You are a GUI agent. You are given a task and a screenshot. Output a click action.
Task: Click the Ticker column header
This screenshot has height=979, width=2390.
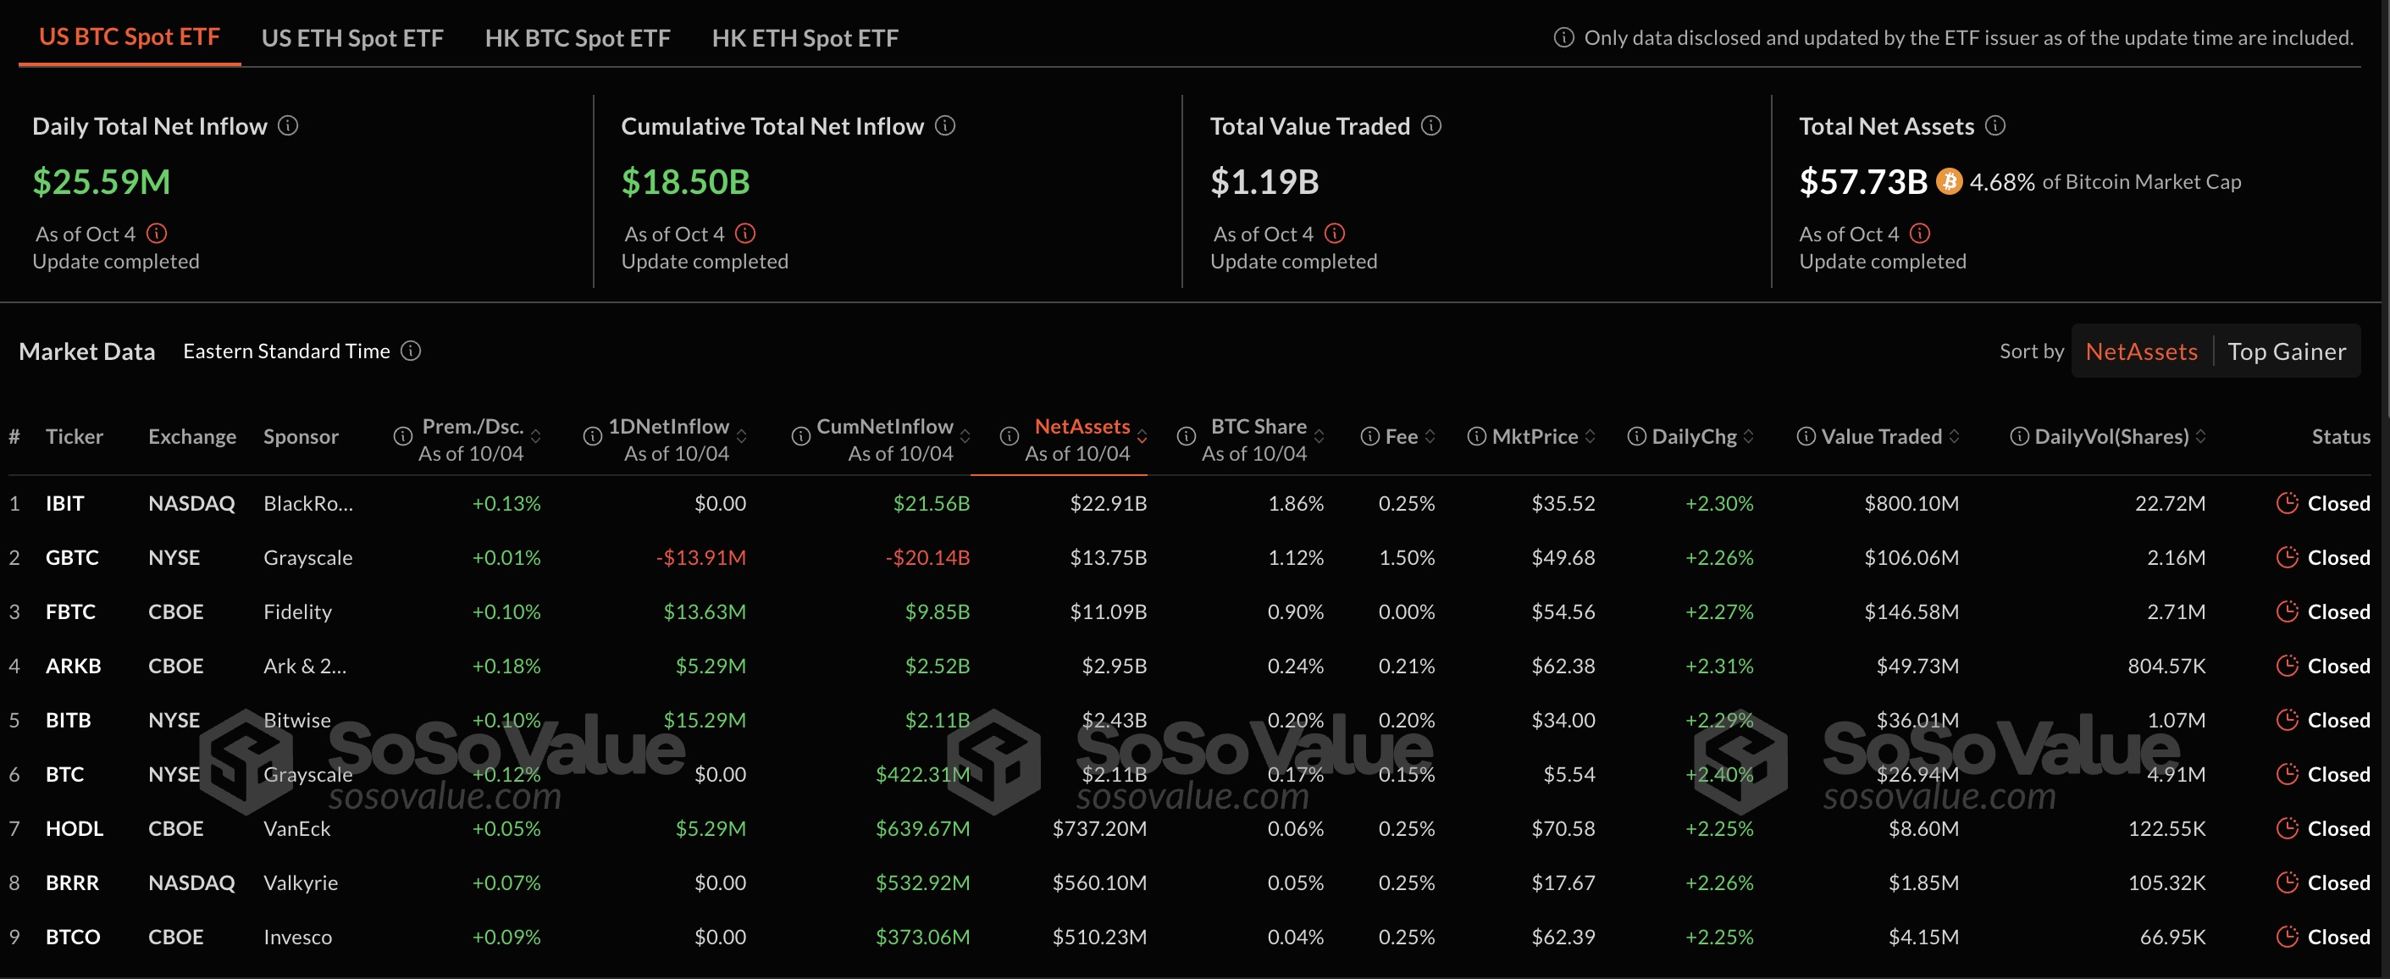tap(75, 436)
